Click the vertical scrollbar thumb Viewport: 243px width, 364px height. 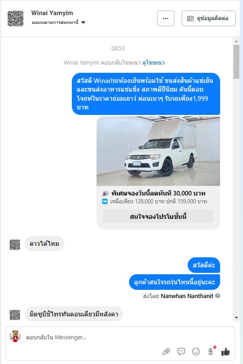pos(236,62)
